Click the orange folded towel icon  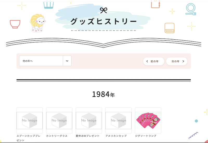[x=170, y=28]
